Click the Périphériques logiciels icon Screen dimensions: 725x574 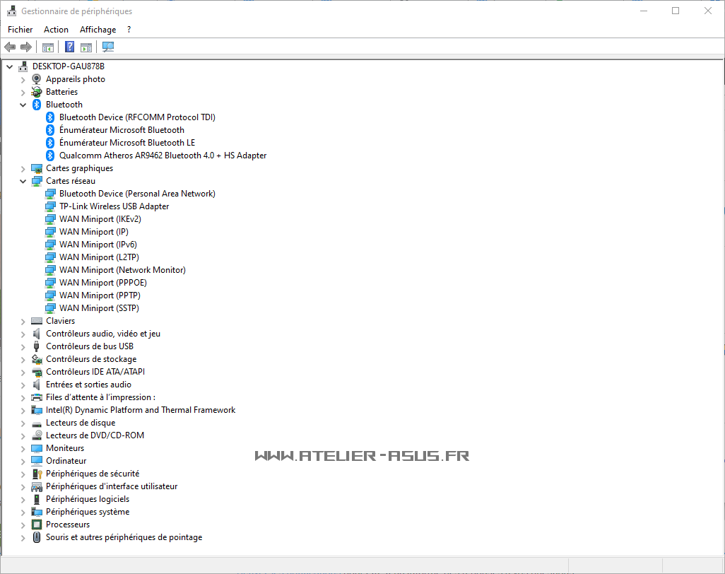(x=37, y=499)
